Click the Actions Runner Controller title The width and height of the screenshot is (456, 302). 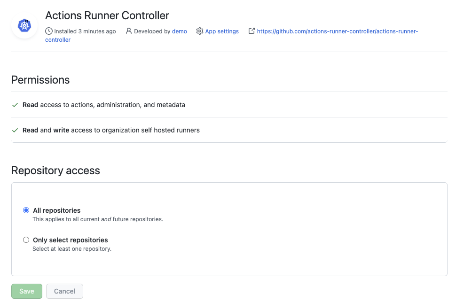[x=107, y=15]
